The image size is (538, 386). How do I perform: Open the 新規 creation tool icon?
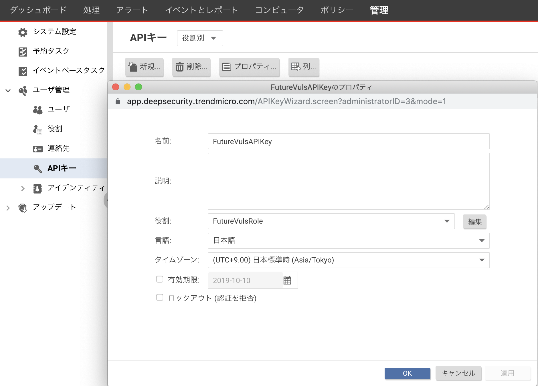[x=132, y=67]
